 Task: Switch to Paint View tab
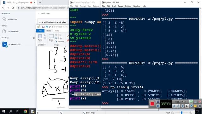click(57, 31)
